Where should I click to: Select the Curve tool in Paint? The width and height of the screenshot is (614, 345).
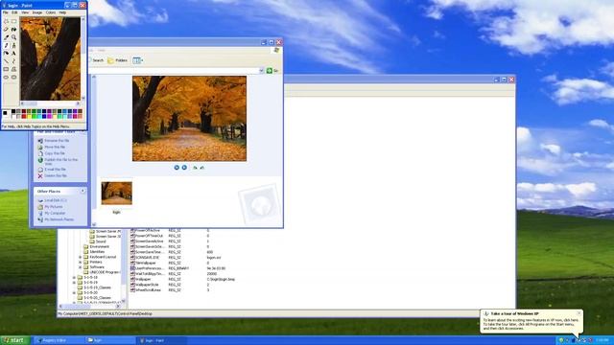click(x=13, y=61)
